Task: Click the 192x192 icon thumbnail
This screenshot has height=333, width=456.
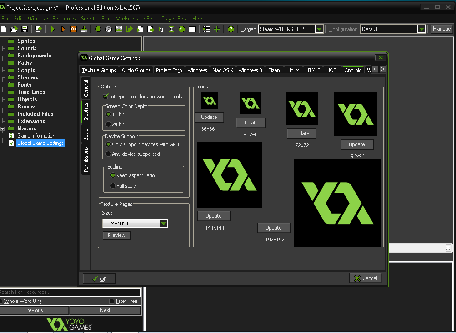Action: coord(337,203)
